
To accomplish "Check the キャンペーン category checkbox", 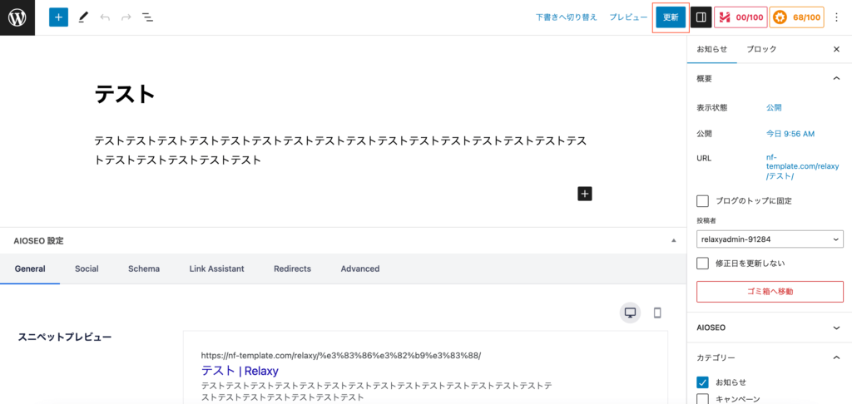I will coord(702,399).
